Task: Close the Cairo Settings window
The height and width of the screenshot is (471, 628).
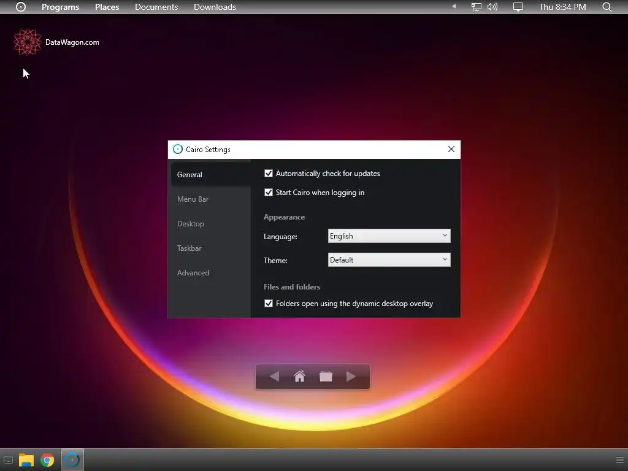Action: (451, 149)
